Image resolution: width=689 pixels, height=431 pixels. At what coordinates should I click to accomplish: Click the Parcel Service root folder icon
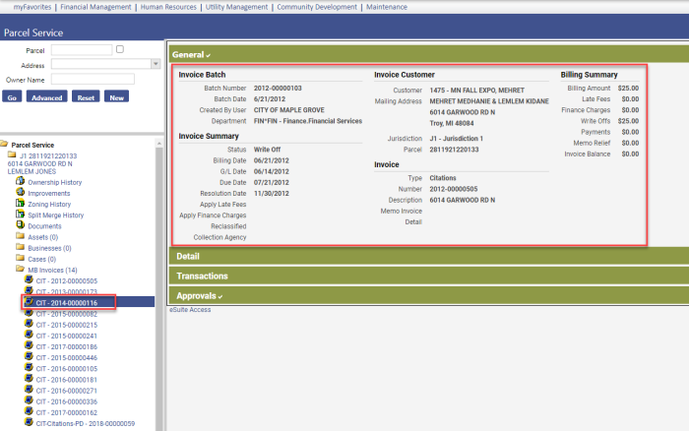[x=4, y=144]
